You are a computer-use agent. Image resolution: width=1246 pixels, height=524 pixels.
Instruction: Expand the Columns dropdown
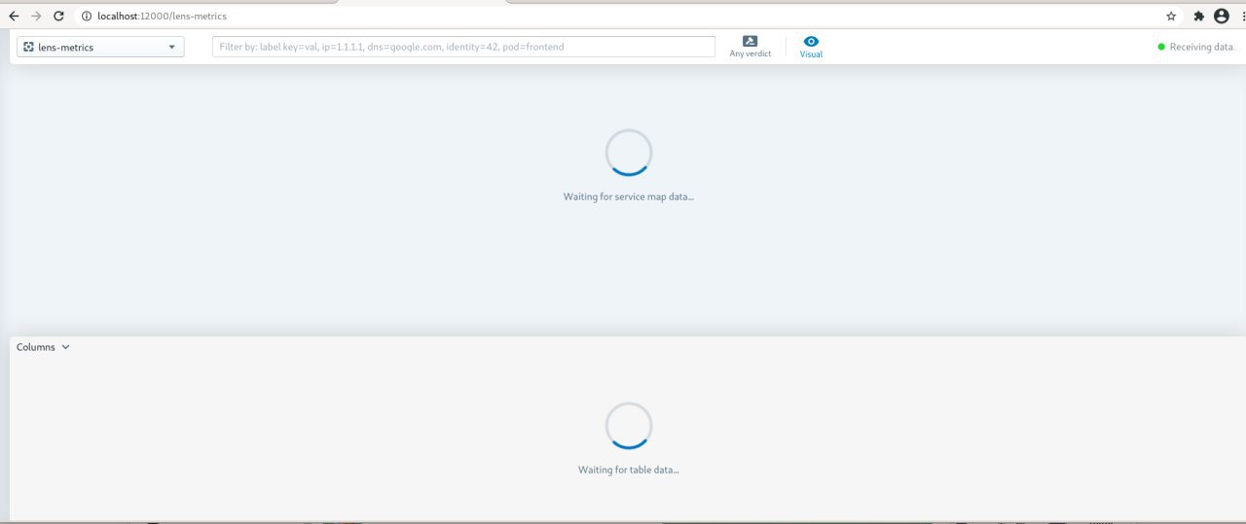[43, 347]
